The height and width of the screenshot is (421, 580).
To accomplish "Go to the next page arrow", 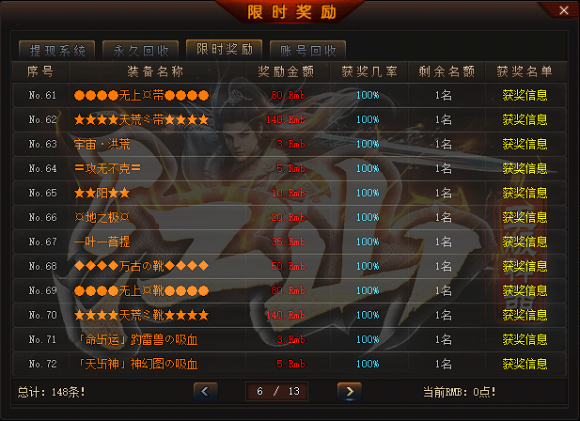I will coord(350,392).
